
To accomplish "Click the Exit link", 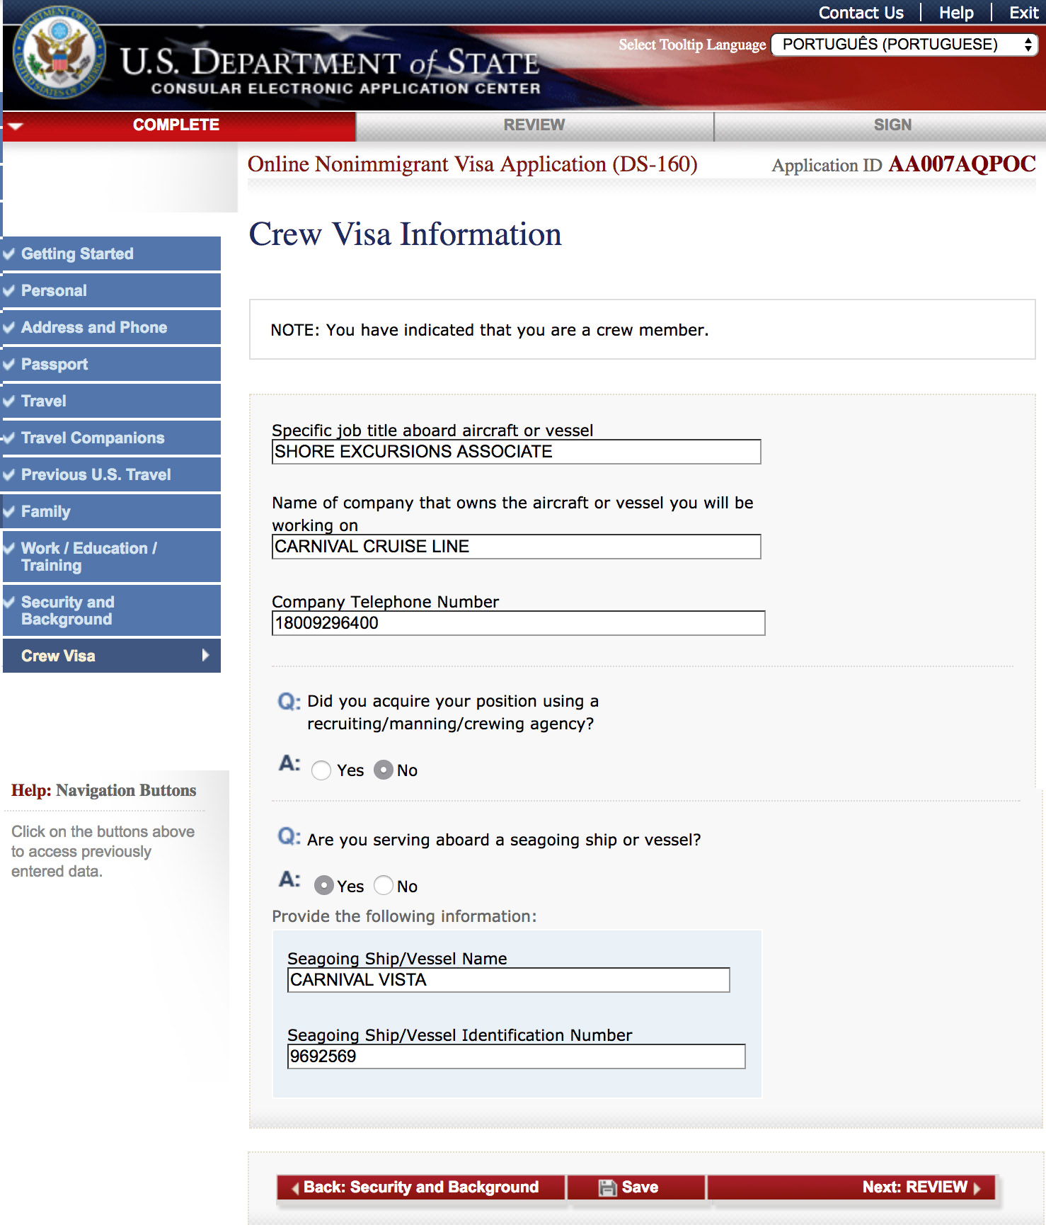I will click(1023, 13).
